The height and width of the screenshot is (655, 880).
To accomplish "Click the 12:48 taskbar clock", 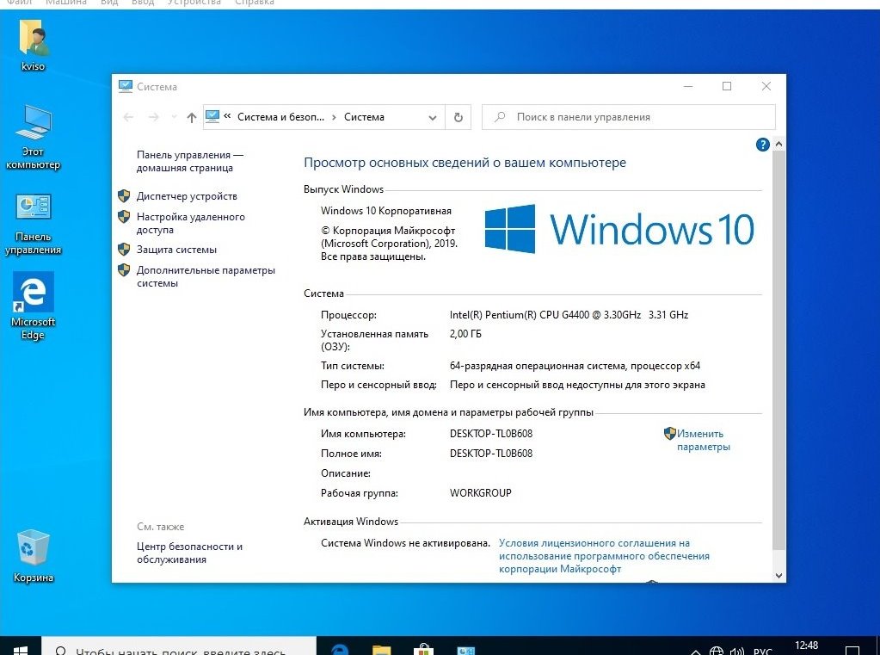I will pyautogui.click(x=806, y=646).
